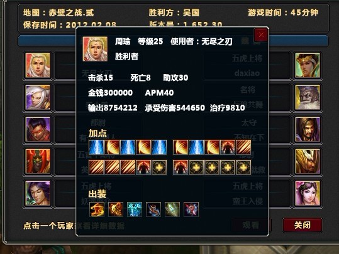Click the last gold plus attribute icon
This screenshot has width=339, height=254.
[243, 167]
